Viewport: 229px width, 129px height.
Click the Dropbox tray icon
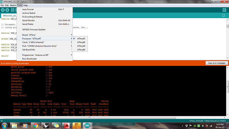coord(187,126)
